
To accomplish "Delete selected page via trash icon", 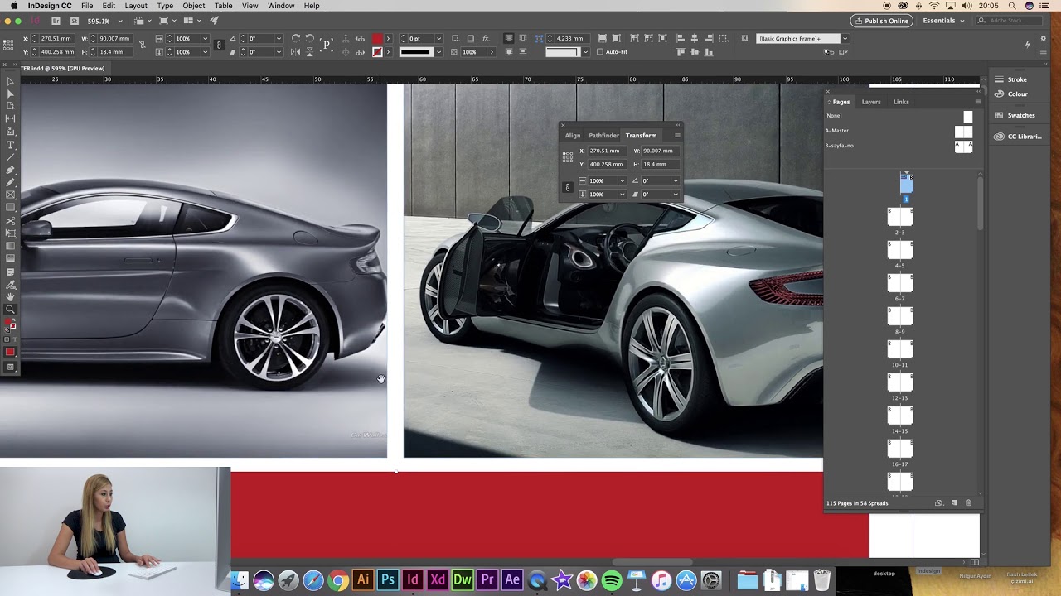I will click(968, 503).
